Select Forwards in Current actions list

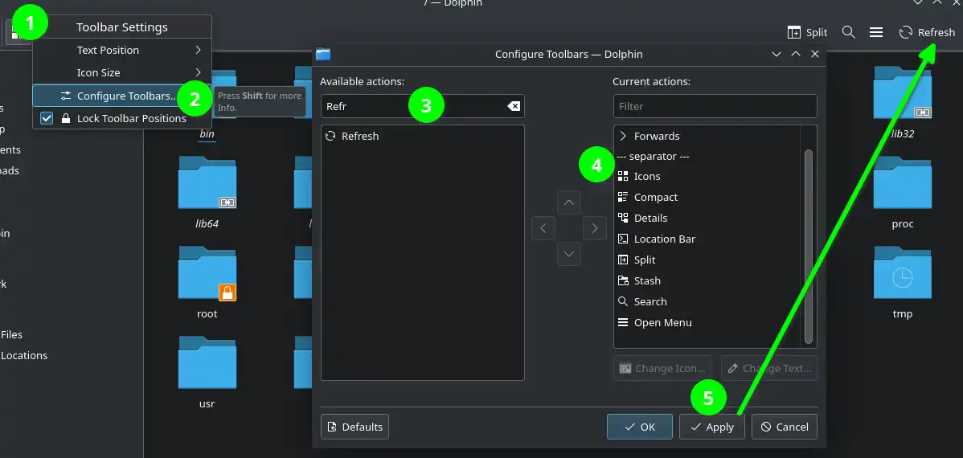pyautogui.click(x=707, y=137)
